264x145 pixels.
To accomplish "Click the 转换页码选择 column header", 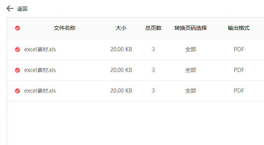I will point(191,28).
